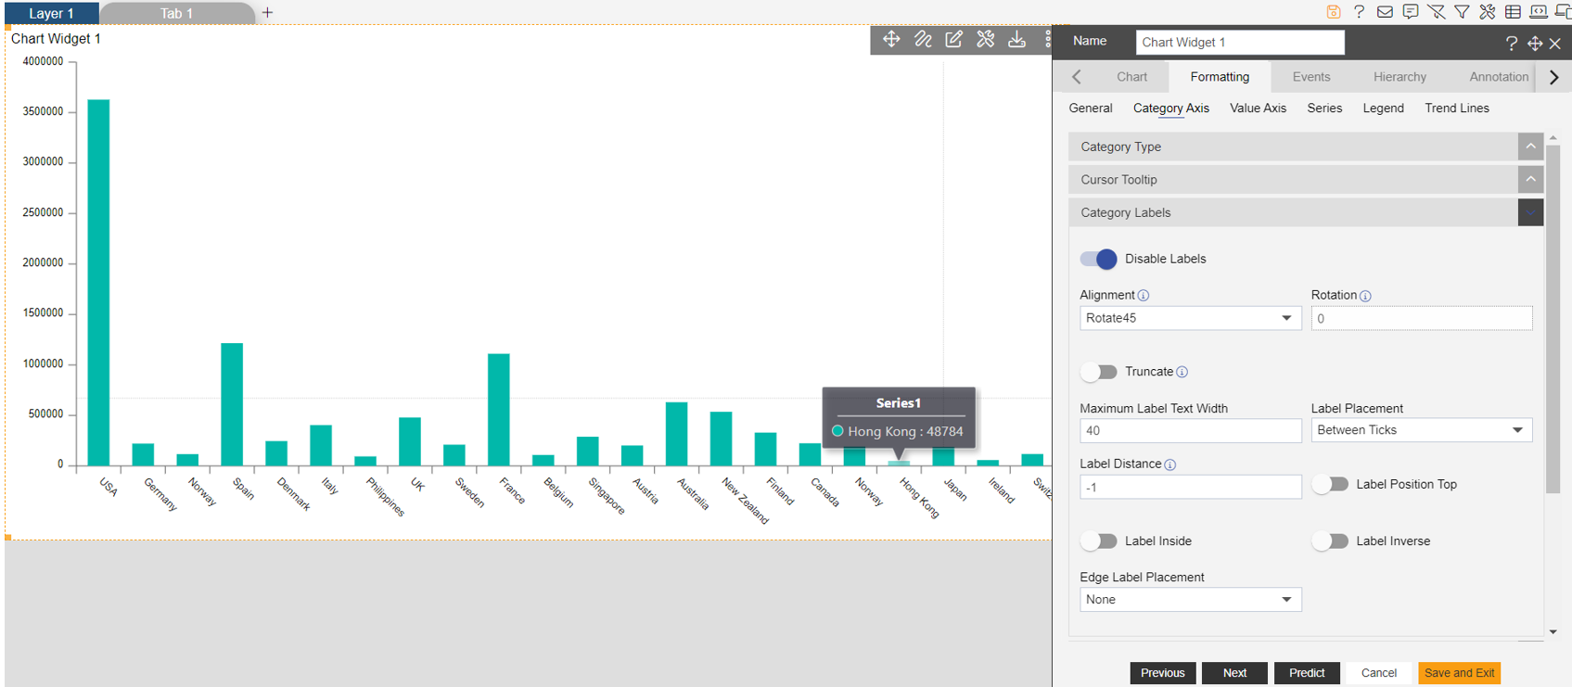Screen dimensions: 1572x687
Task: Open the top toolbar tools icon
Action: tap(1488, 12)
